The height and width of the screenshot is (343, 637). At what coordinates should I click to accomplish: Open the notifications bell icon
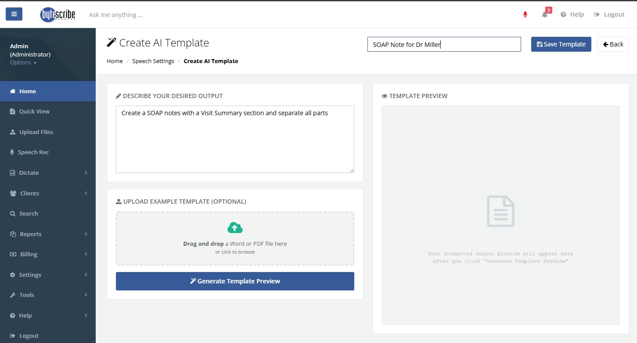click(x=545, y=14)
